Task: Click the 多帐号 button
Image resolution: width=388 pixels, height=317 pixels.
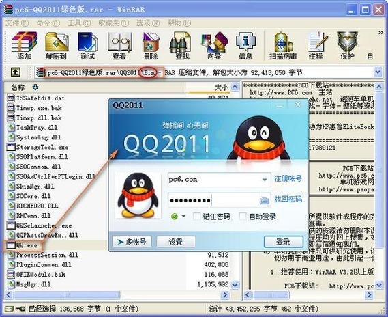Action: point(132,242)
